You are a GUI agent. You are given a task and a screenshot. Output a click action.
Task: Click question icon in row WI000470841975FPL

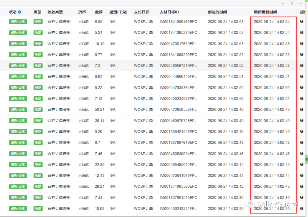(302, 175)
